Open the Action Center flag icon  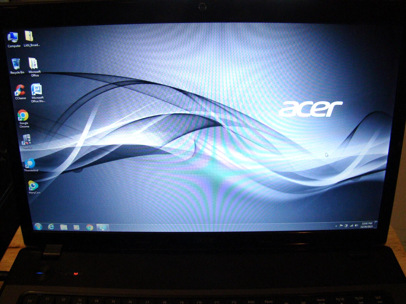coord(341,225)
